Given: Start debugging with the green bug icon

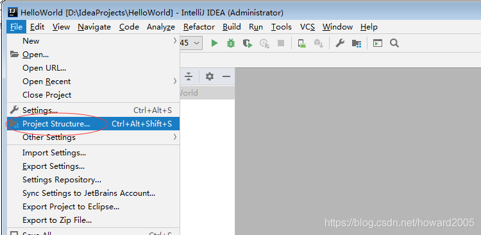Looking at the screenshot, I should [231, 43].
